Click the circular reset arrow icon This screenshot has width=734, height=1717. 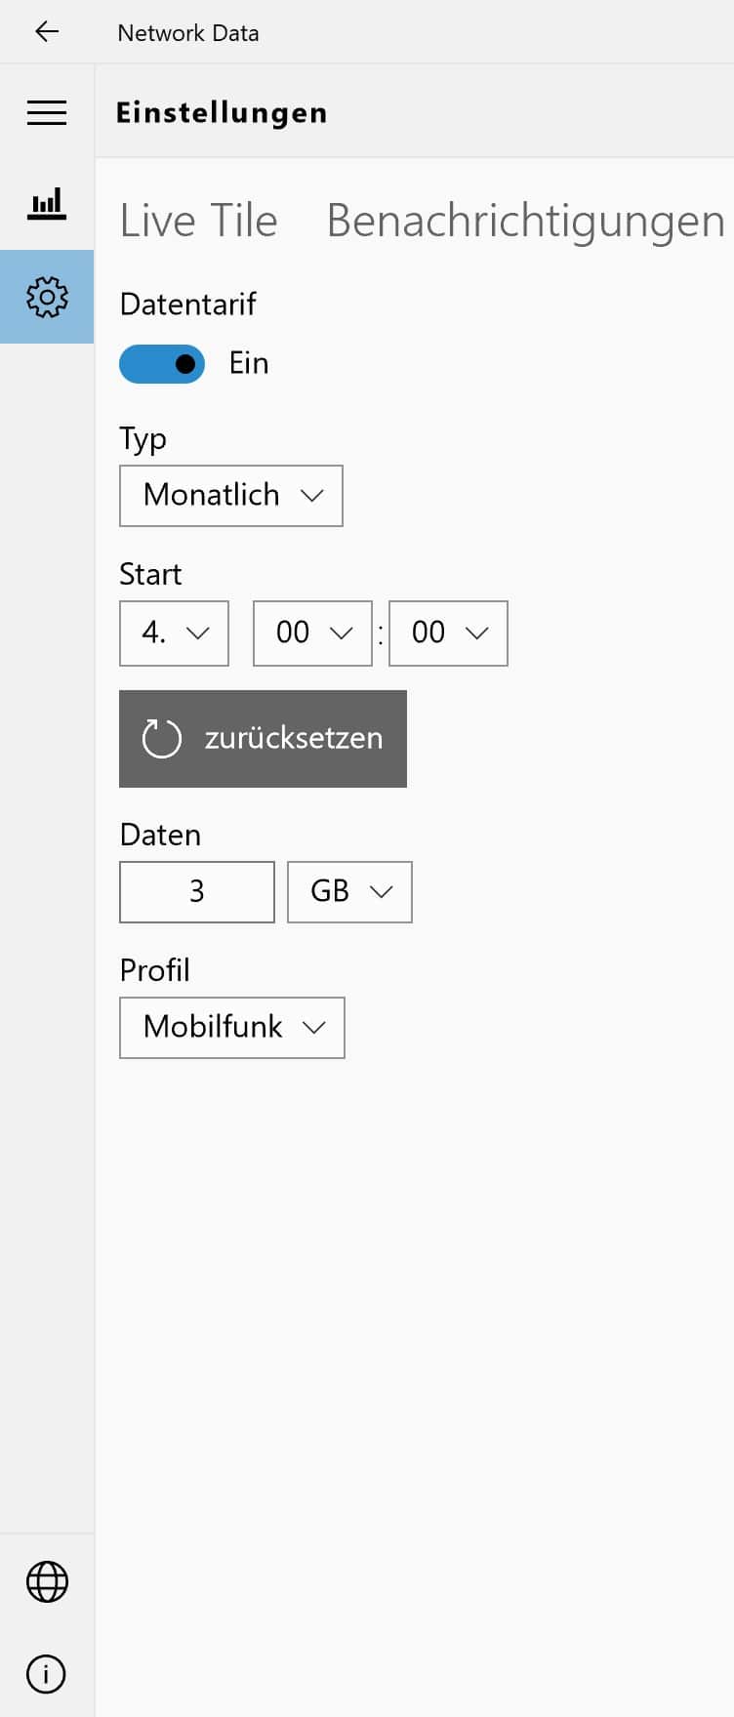click(161, 738)
